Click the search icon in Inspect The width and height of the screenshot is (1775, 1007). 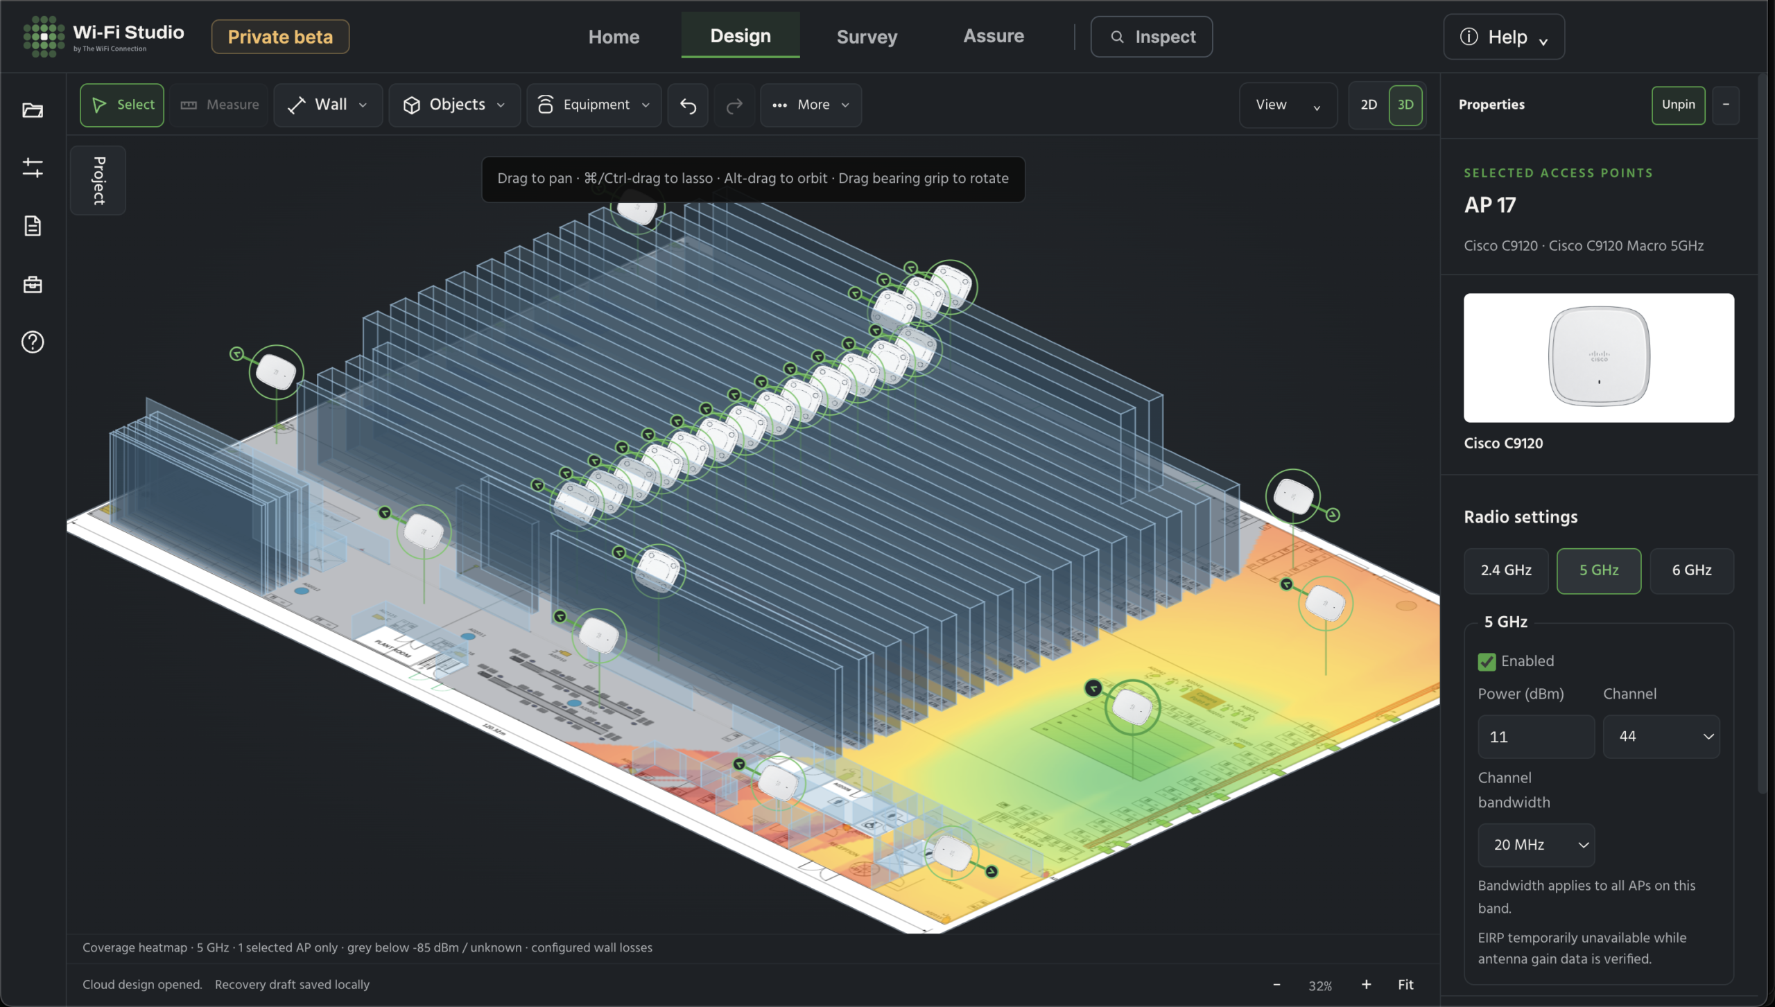1117,37
